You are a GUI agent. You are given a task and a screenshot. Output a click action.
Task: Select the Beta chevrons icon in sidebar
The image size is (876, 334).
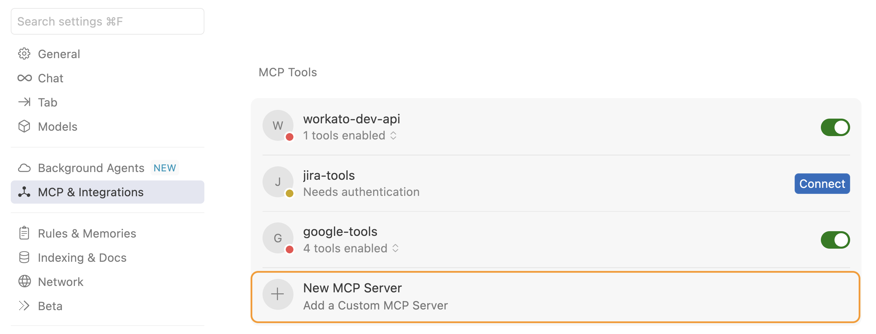(24, 305)
